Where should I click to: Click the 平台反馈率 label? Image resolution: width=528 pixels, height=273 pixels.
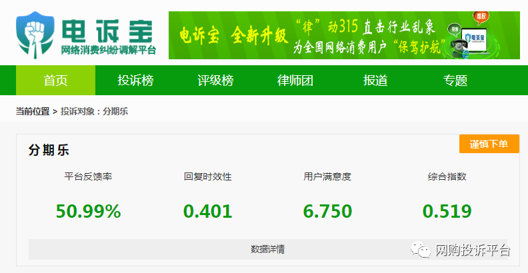tap(88, 176)
